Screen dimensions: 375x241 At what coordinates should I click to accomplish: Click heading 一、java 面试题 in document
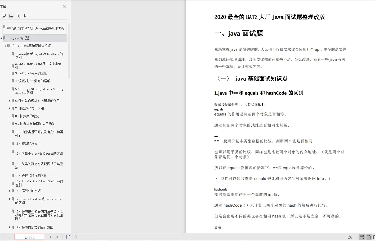tap(239, 34)
